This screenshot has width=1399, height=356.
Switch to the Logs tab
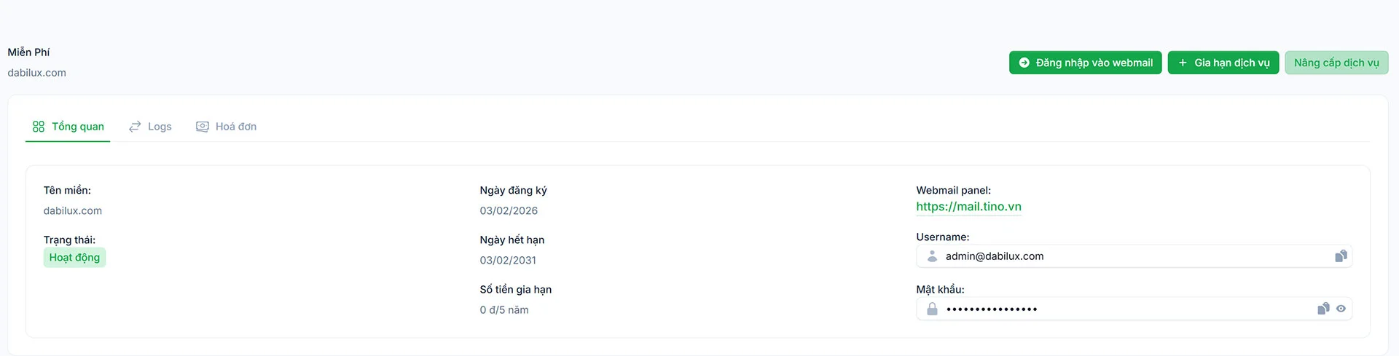(x=160, y=127)
